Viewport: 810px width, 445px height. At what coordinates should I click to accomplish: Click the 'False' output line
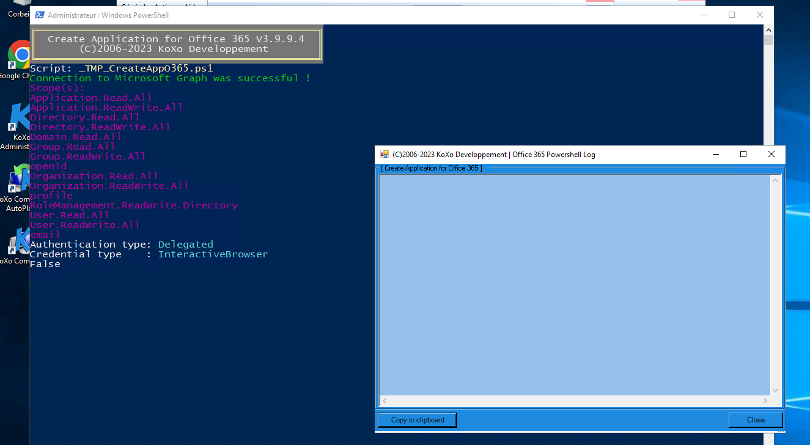45,264
